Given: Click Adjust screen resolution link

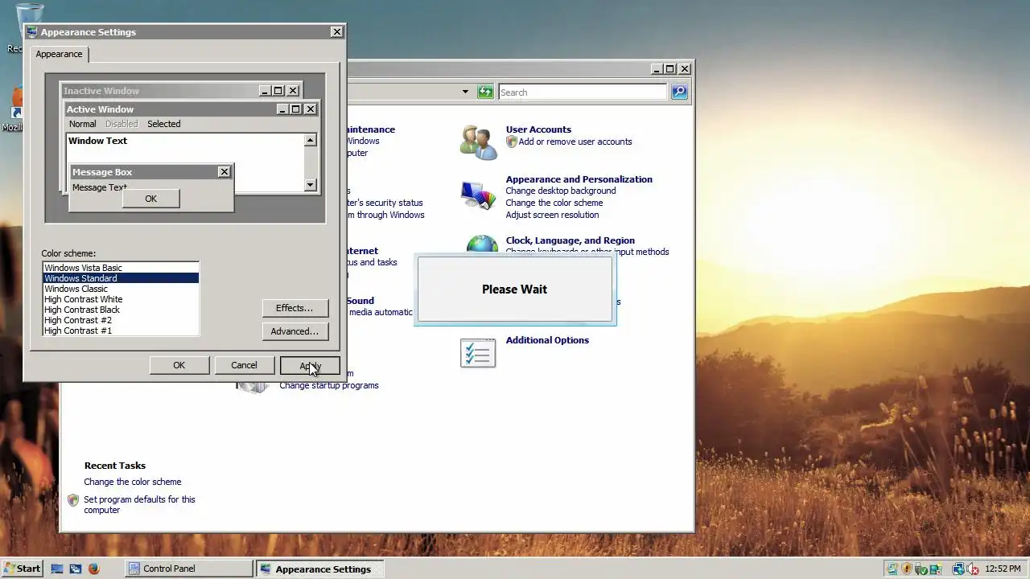Looking at the screenshot, I should [x=552, y=215].
